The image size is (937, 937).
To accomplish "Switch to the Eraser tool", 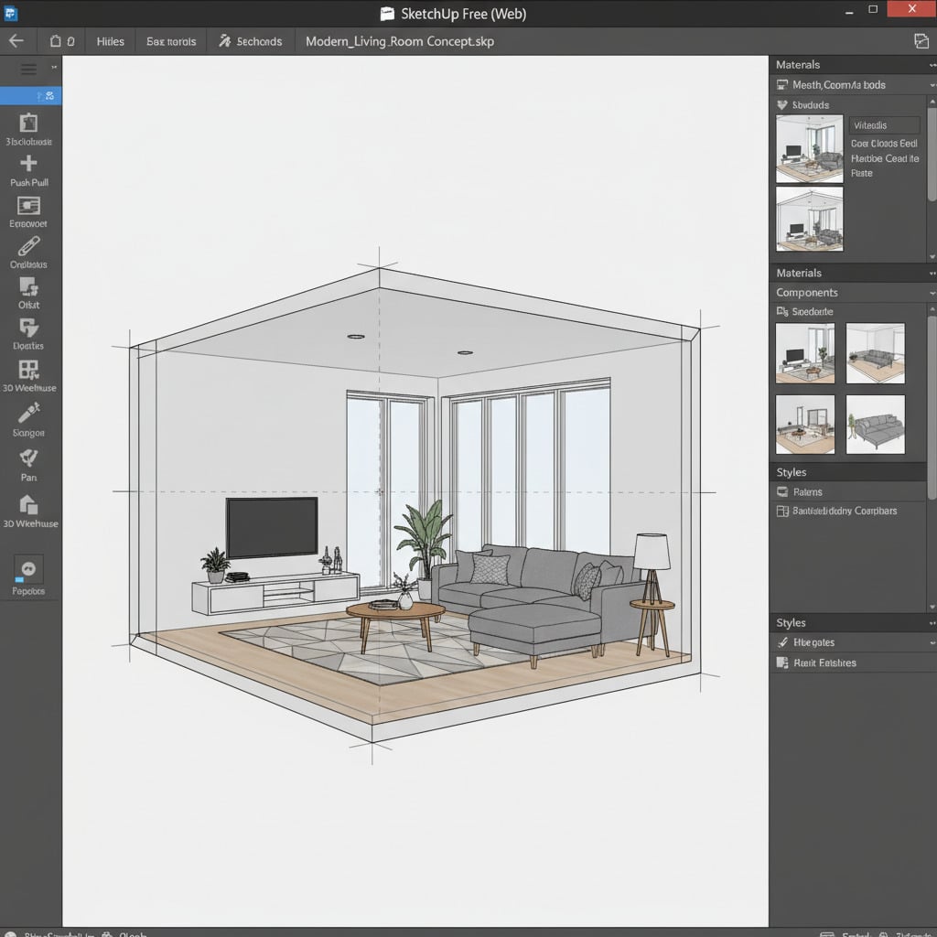I will point(30,209).
